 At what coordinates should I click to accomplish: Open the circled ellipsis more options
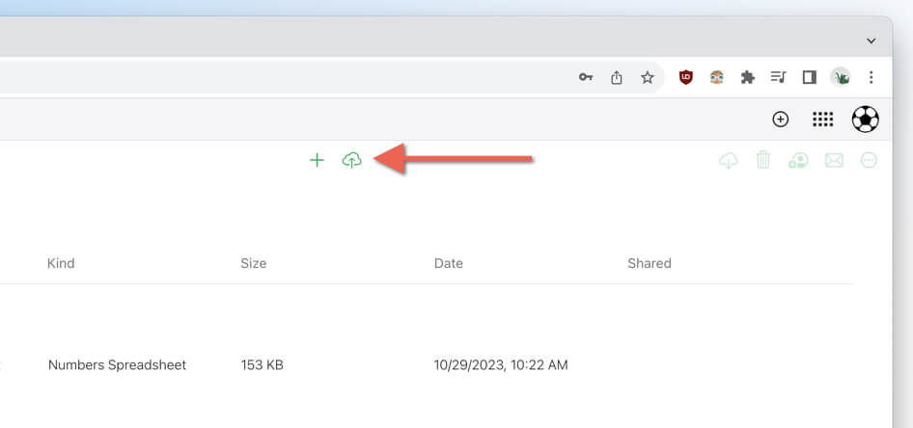point(869,160)
